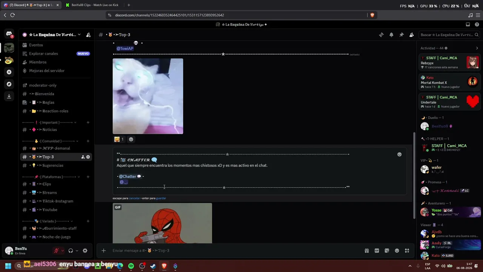The image size is (483, 272).
Task: Open headphone output options arrow
Action: (x=77, y=250)
